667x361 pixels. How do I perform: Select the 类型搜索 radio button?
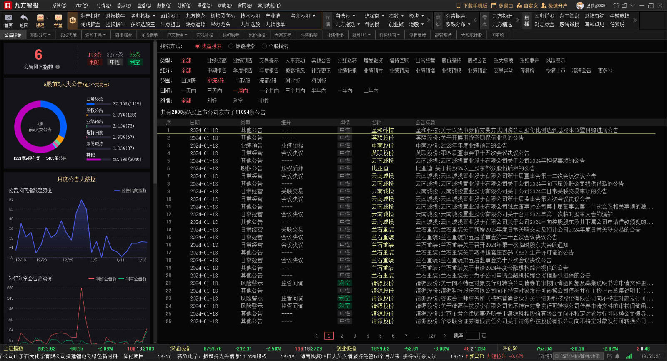[198, 46]
